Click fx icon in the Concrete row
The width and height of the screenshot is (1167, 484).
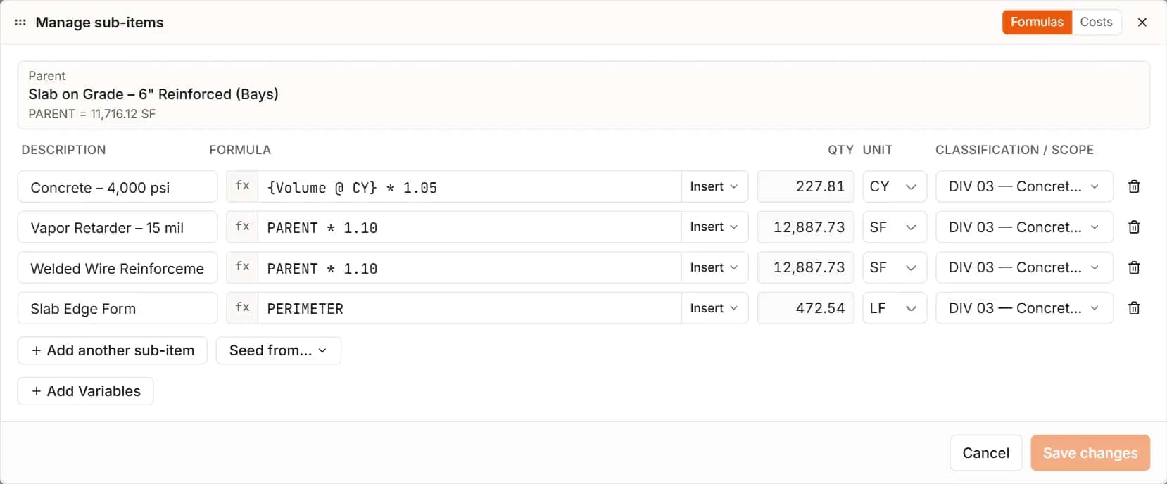click(x=242, y=186)
